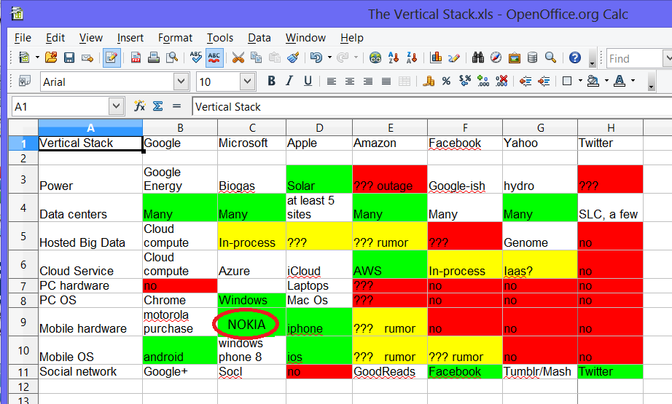Center cell text horizontally
Image resolution: width=672 pixels, height=404 pixels.
click(350, 81)
